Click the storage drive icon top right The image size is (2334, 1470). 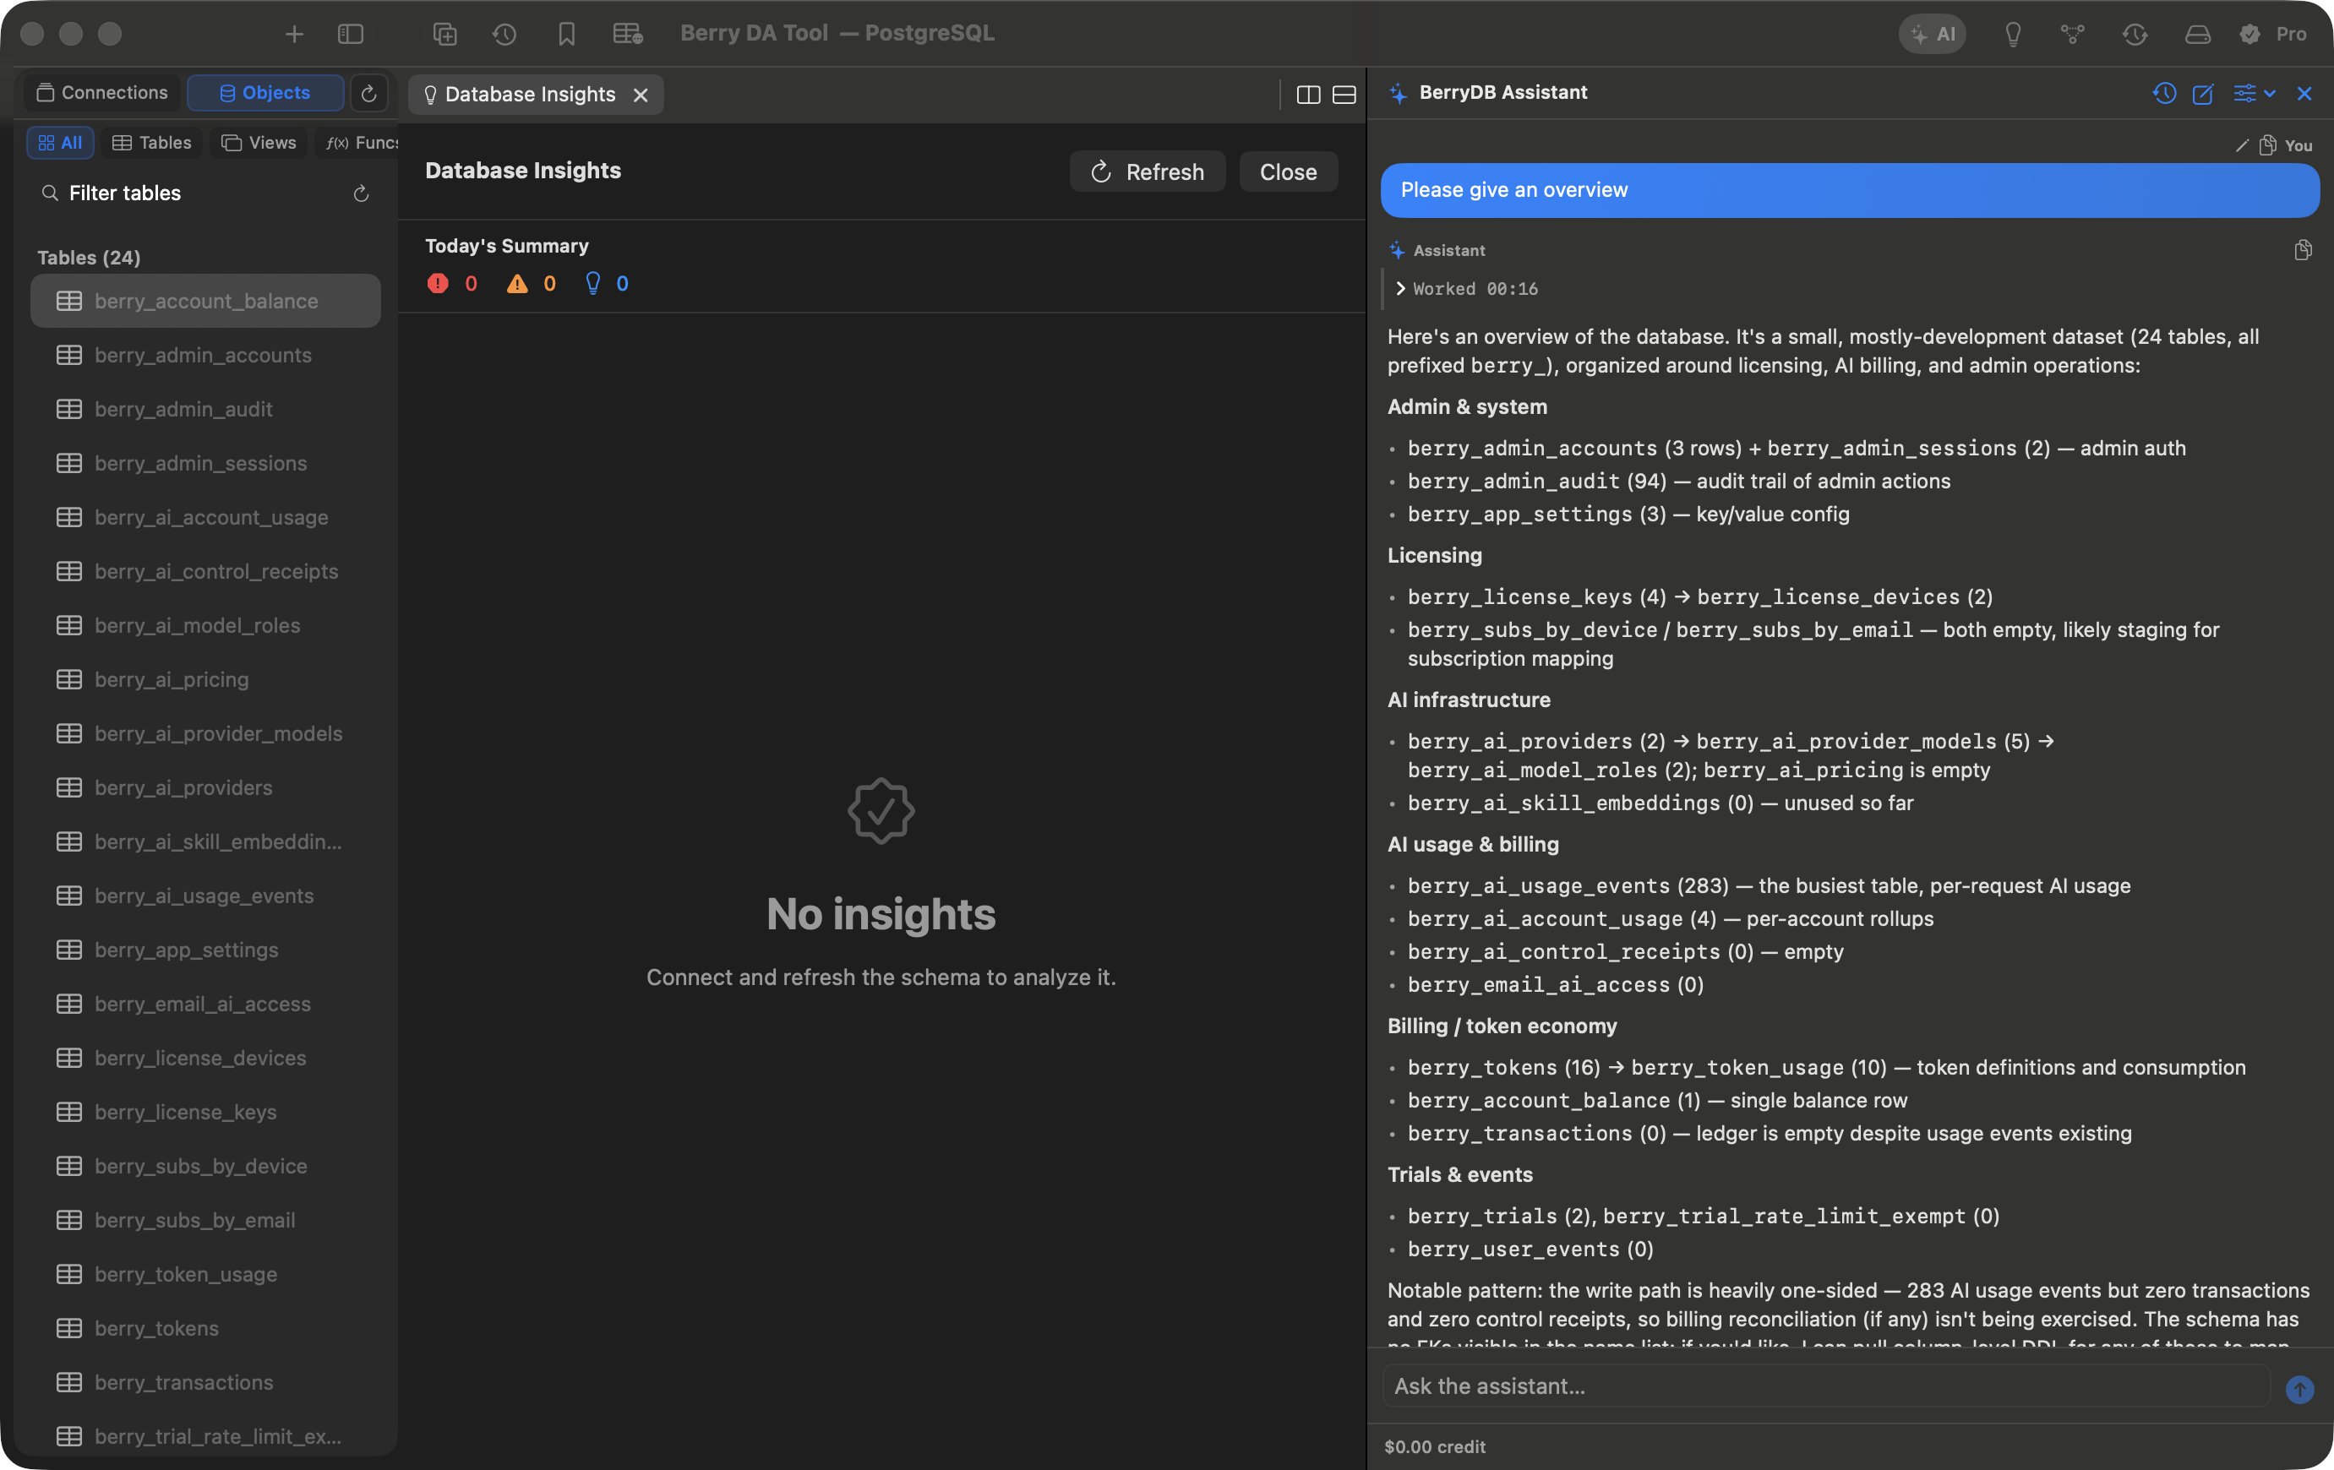pos(2197,35)
